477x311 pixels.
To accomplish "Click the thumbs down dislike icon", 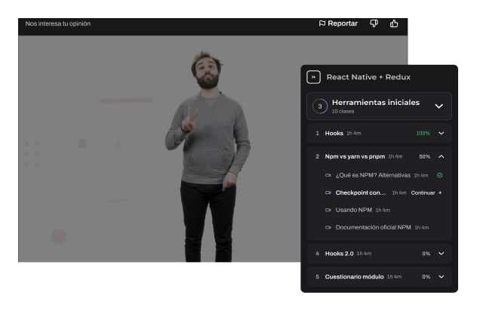I will click(374, 23).
